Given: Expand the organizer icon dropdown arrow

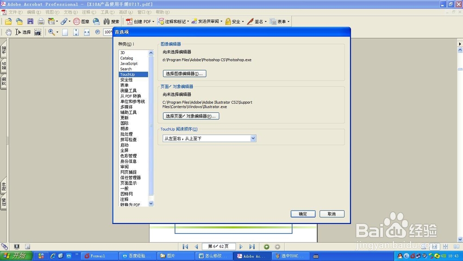Looking at the screenshot, I should click(57, 21).
